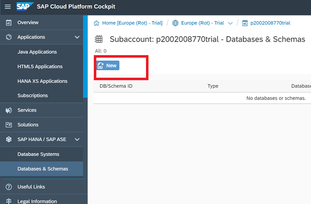This screenshot has width=311, height=204.
Task: Click the Useful Links question mark icon
Action: pyautogui.click(x=9, y=187)
